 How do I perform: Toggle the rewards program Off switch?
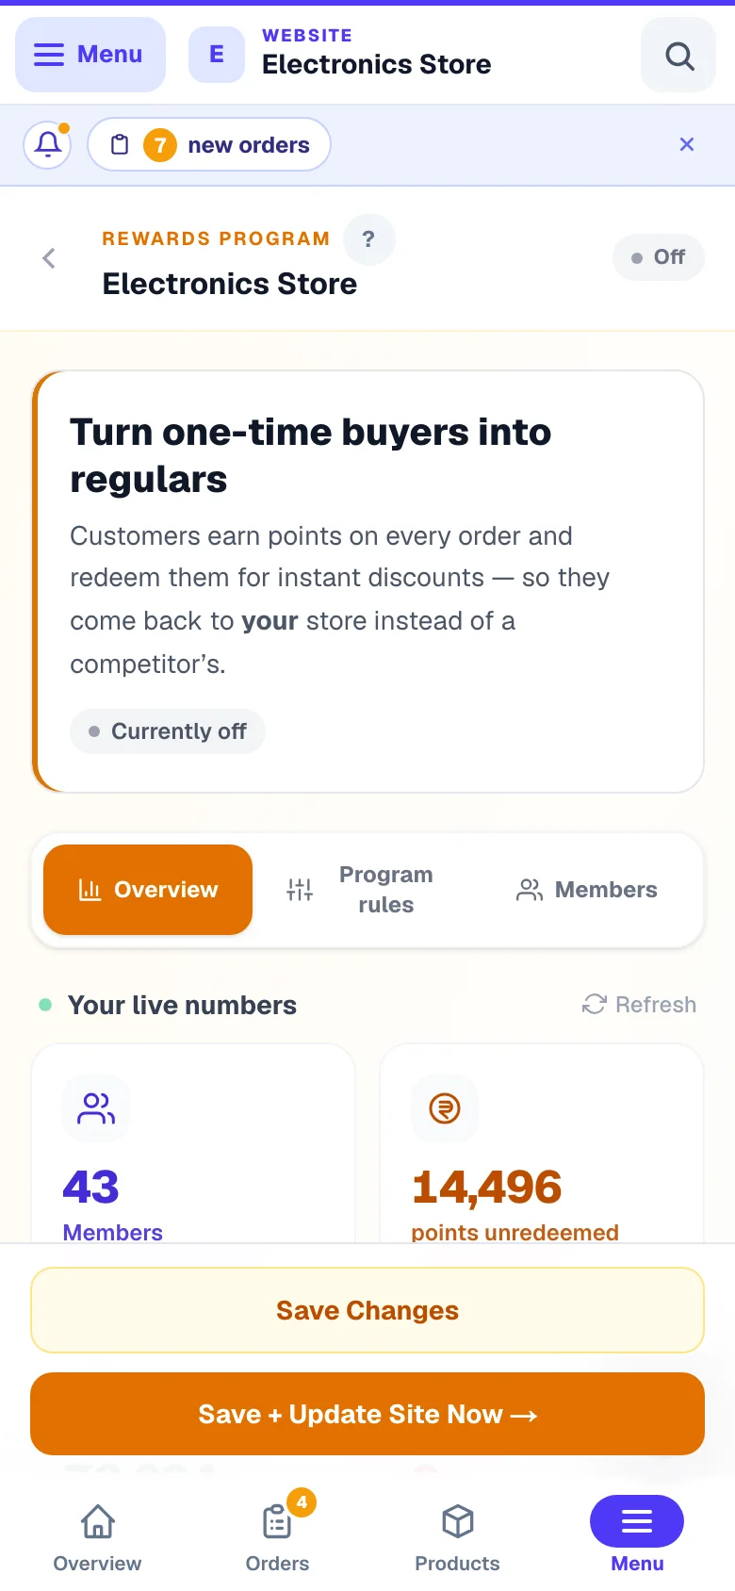659,257
